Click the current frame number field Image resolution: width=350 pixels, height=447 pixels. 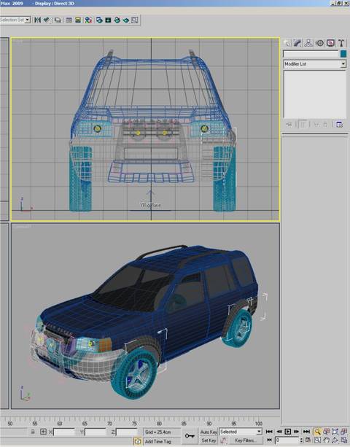click(x=287, y=440)
